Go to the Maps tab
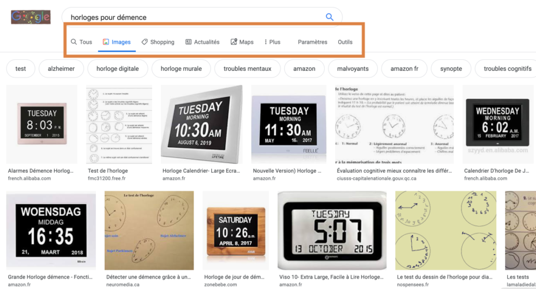 (242, 42)
